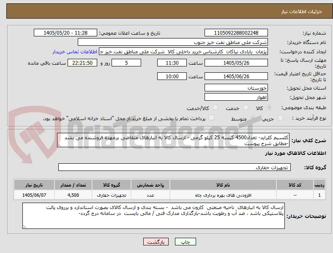This screenshot has height=253, width=333.
Task: Click the ردیف column header
Action: click(x=319, y=185)
